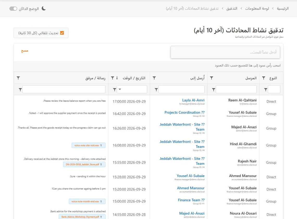Open التدقيق breadcrumb link

[x=232, y=9]
